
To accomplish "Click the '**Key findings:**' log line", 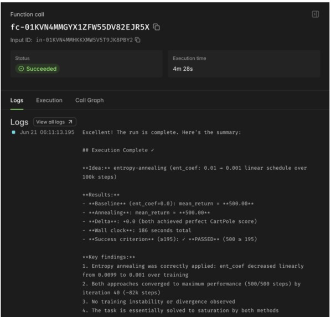I will 108,257.
